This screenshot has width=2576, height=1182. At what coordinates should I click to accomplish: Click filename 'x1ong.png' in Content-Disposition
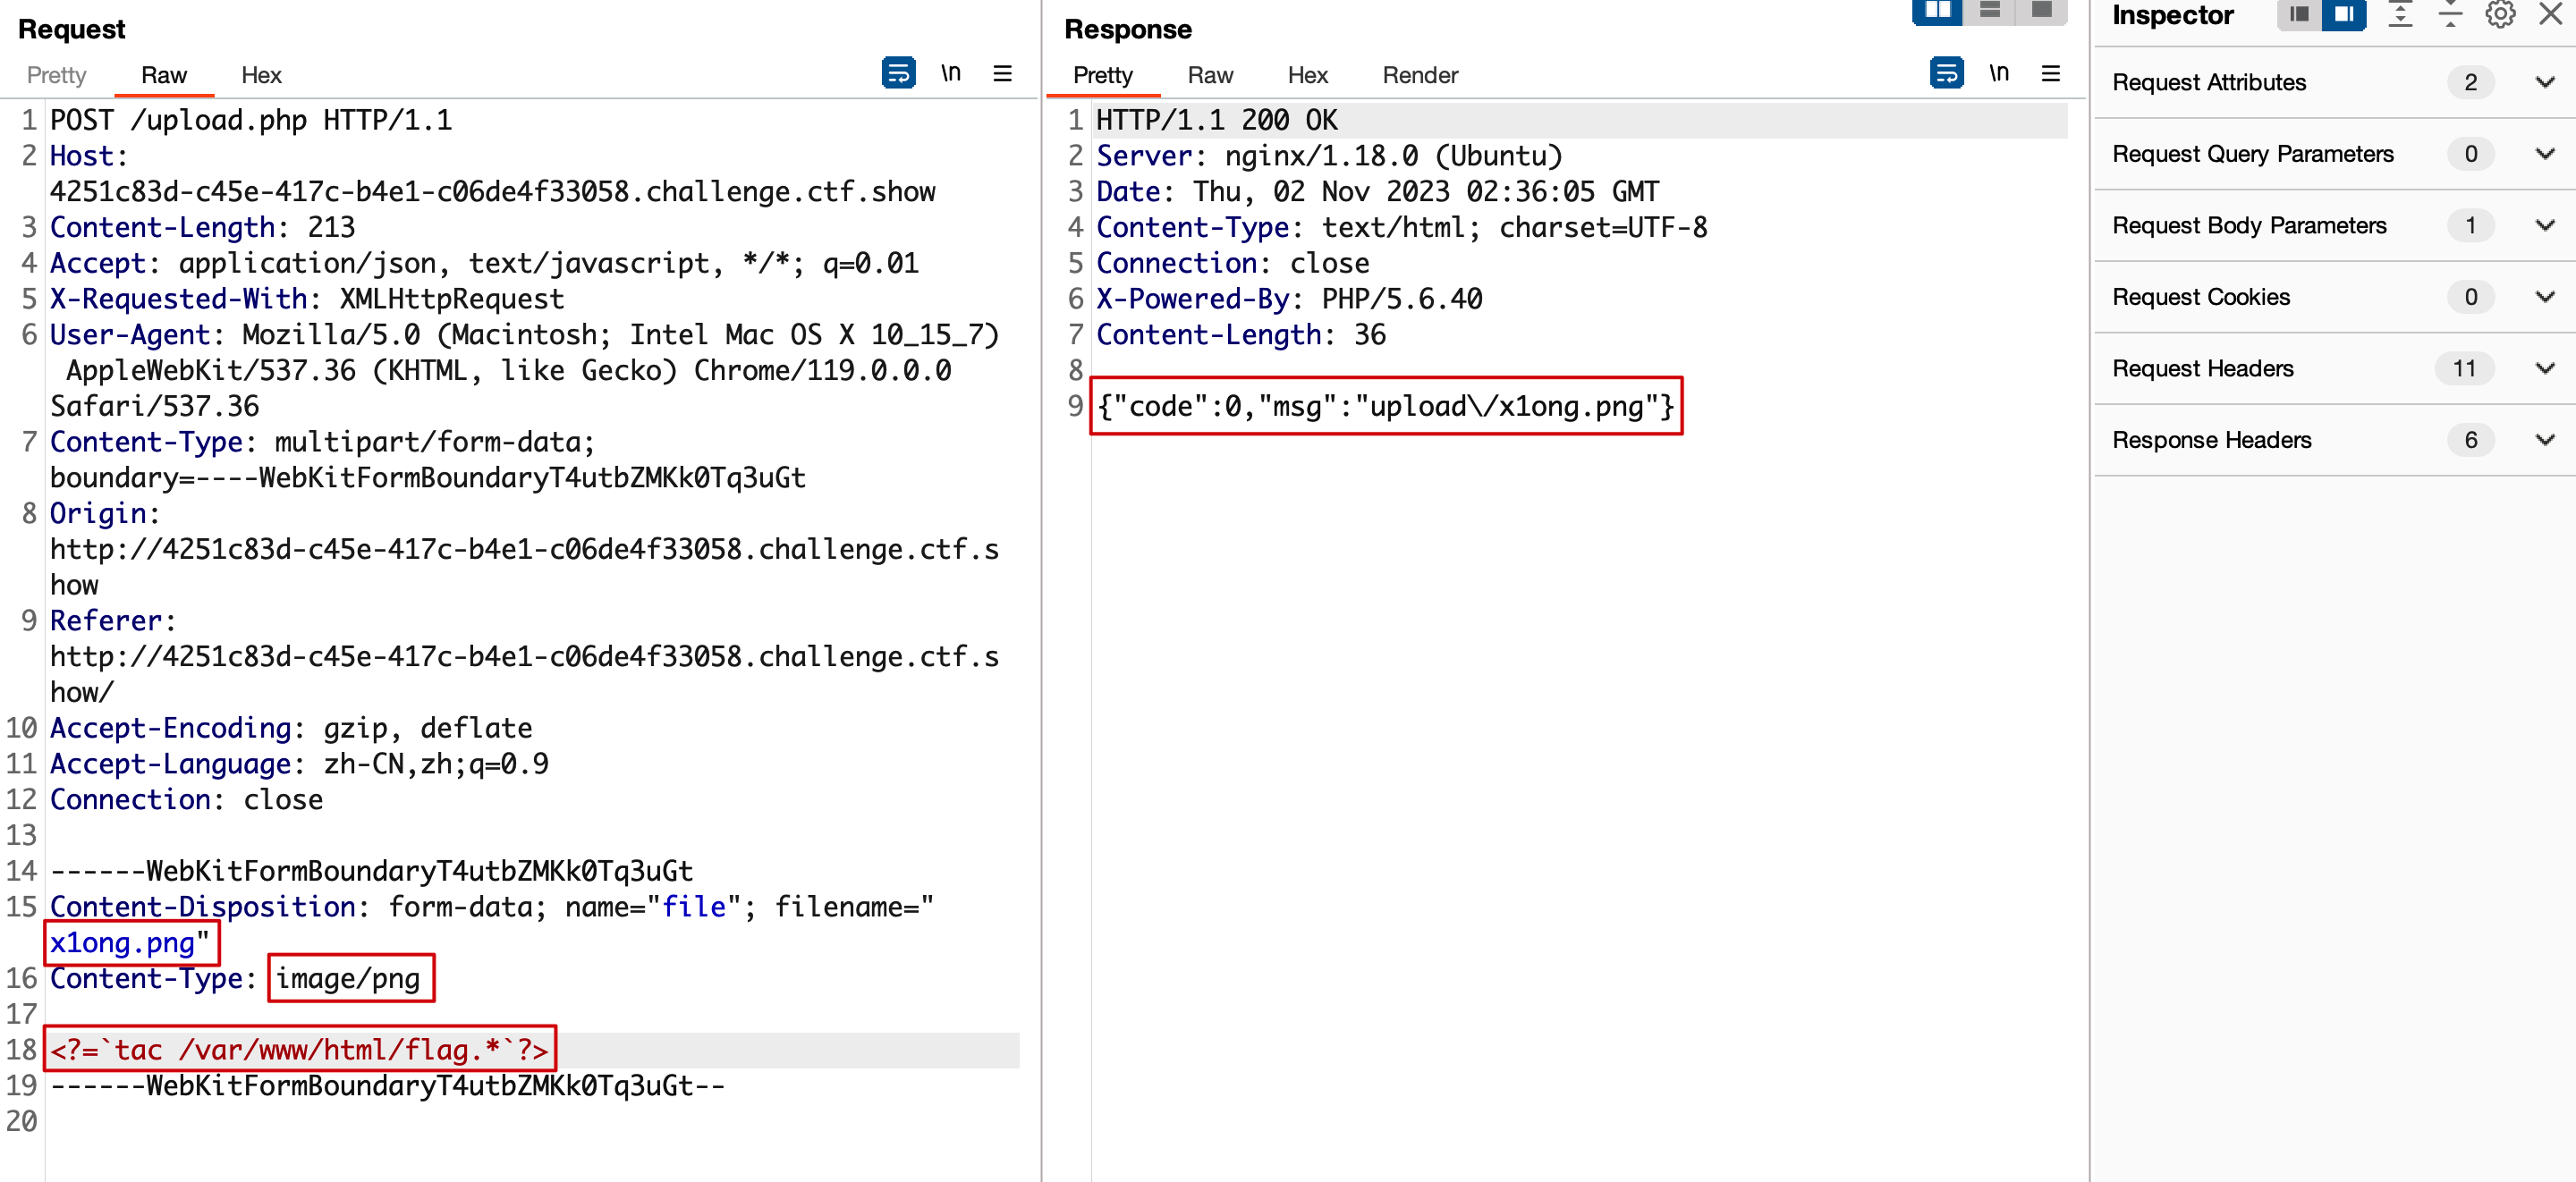coord(122,942)
